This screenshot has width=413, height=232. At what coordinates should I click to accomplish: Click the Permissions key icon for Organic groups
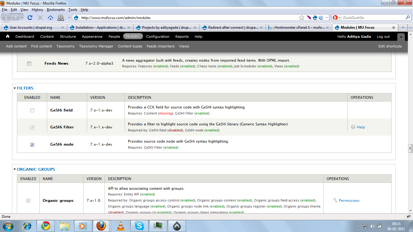point(335,200)
